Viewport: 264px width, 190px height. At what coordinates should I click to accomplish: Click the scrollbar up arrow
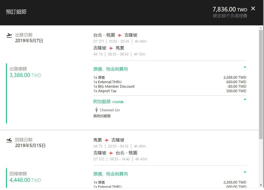261,28
